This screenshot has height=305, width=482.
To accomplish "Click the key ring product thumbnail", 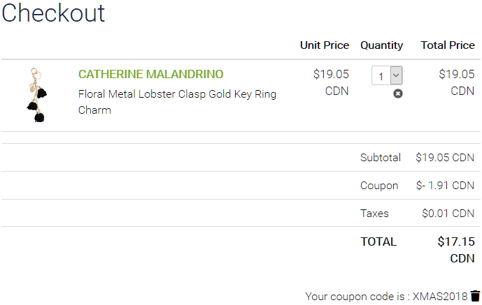I will [x=36, y=95].
